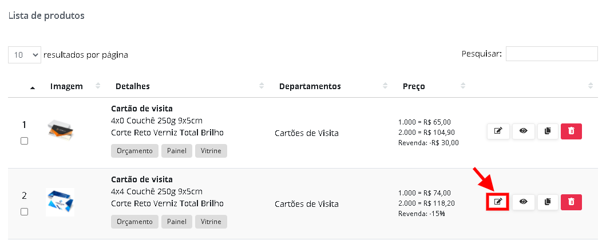Sort by Departamentos column header
606x240 pixels.
[x=310, y=86]
